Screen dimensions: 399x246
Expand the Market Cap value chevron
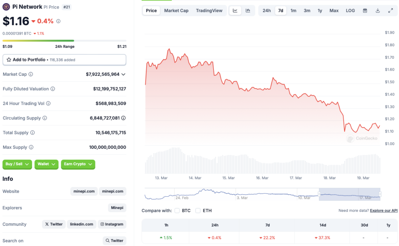point(124,74)
